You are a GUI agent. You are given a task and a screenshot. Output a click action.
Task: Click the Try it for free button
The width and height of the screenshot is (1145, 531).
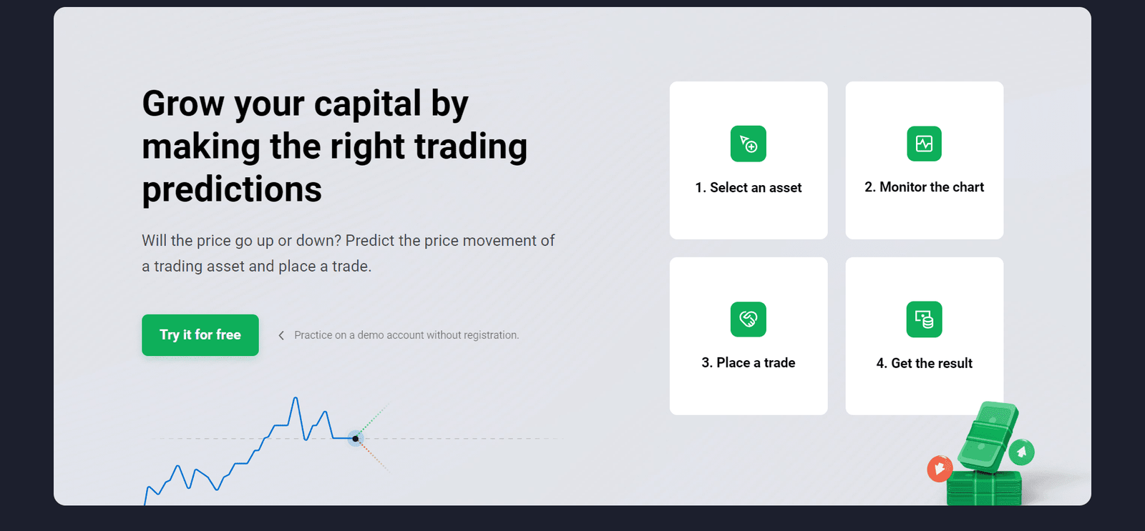click(200, 335)
